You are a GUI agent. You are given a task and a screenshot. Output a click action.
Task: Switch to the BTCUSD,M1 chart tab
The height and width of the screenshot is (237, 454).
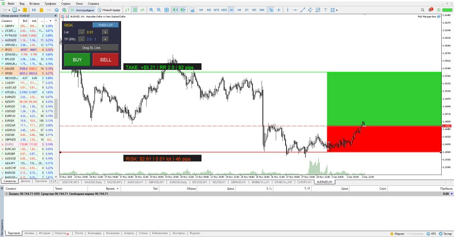coord(199,182)
